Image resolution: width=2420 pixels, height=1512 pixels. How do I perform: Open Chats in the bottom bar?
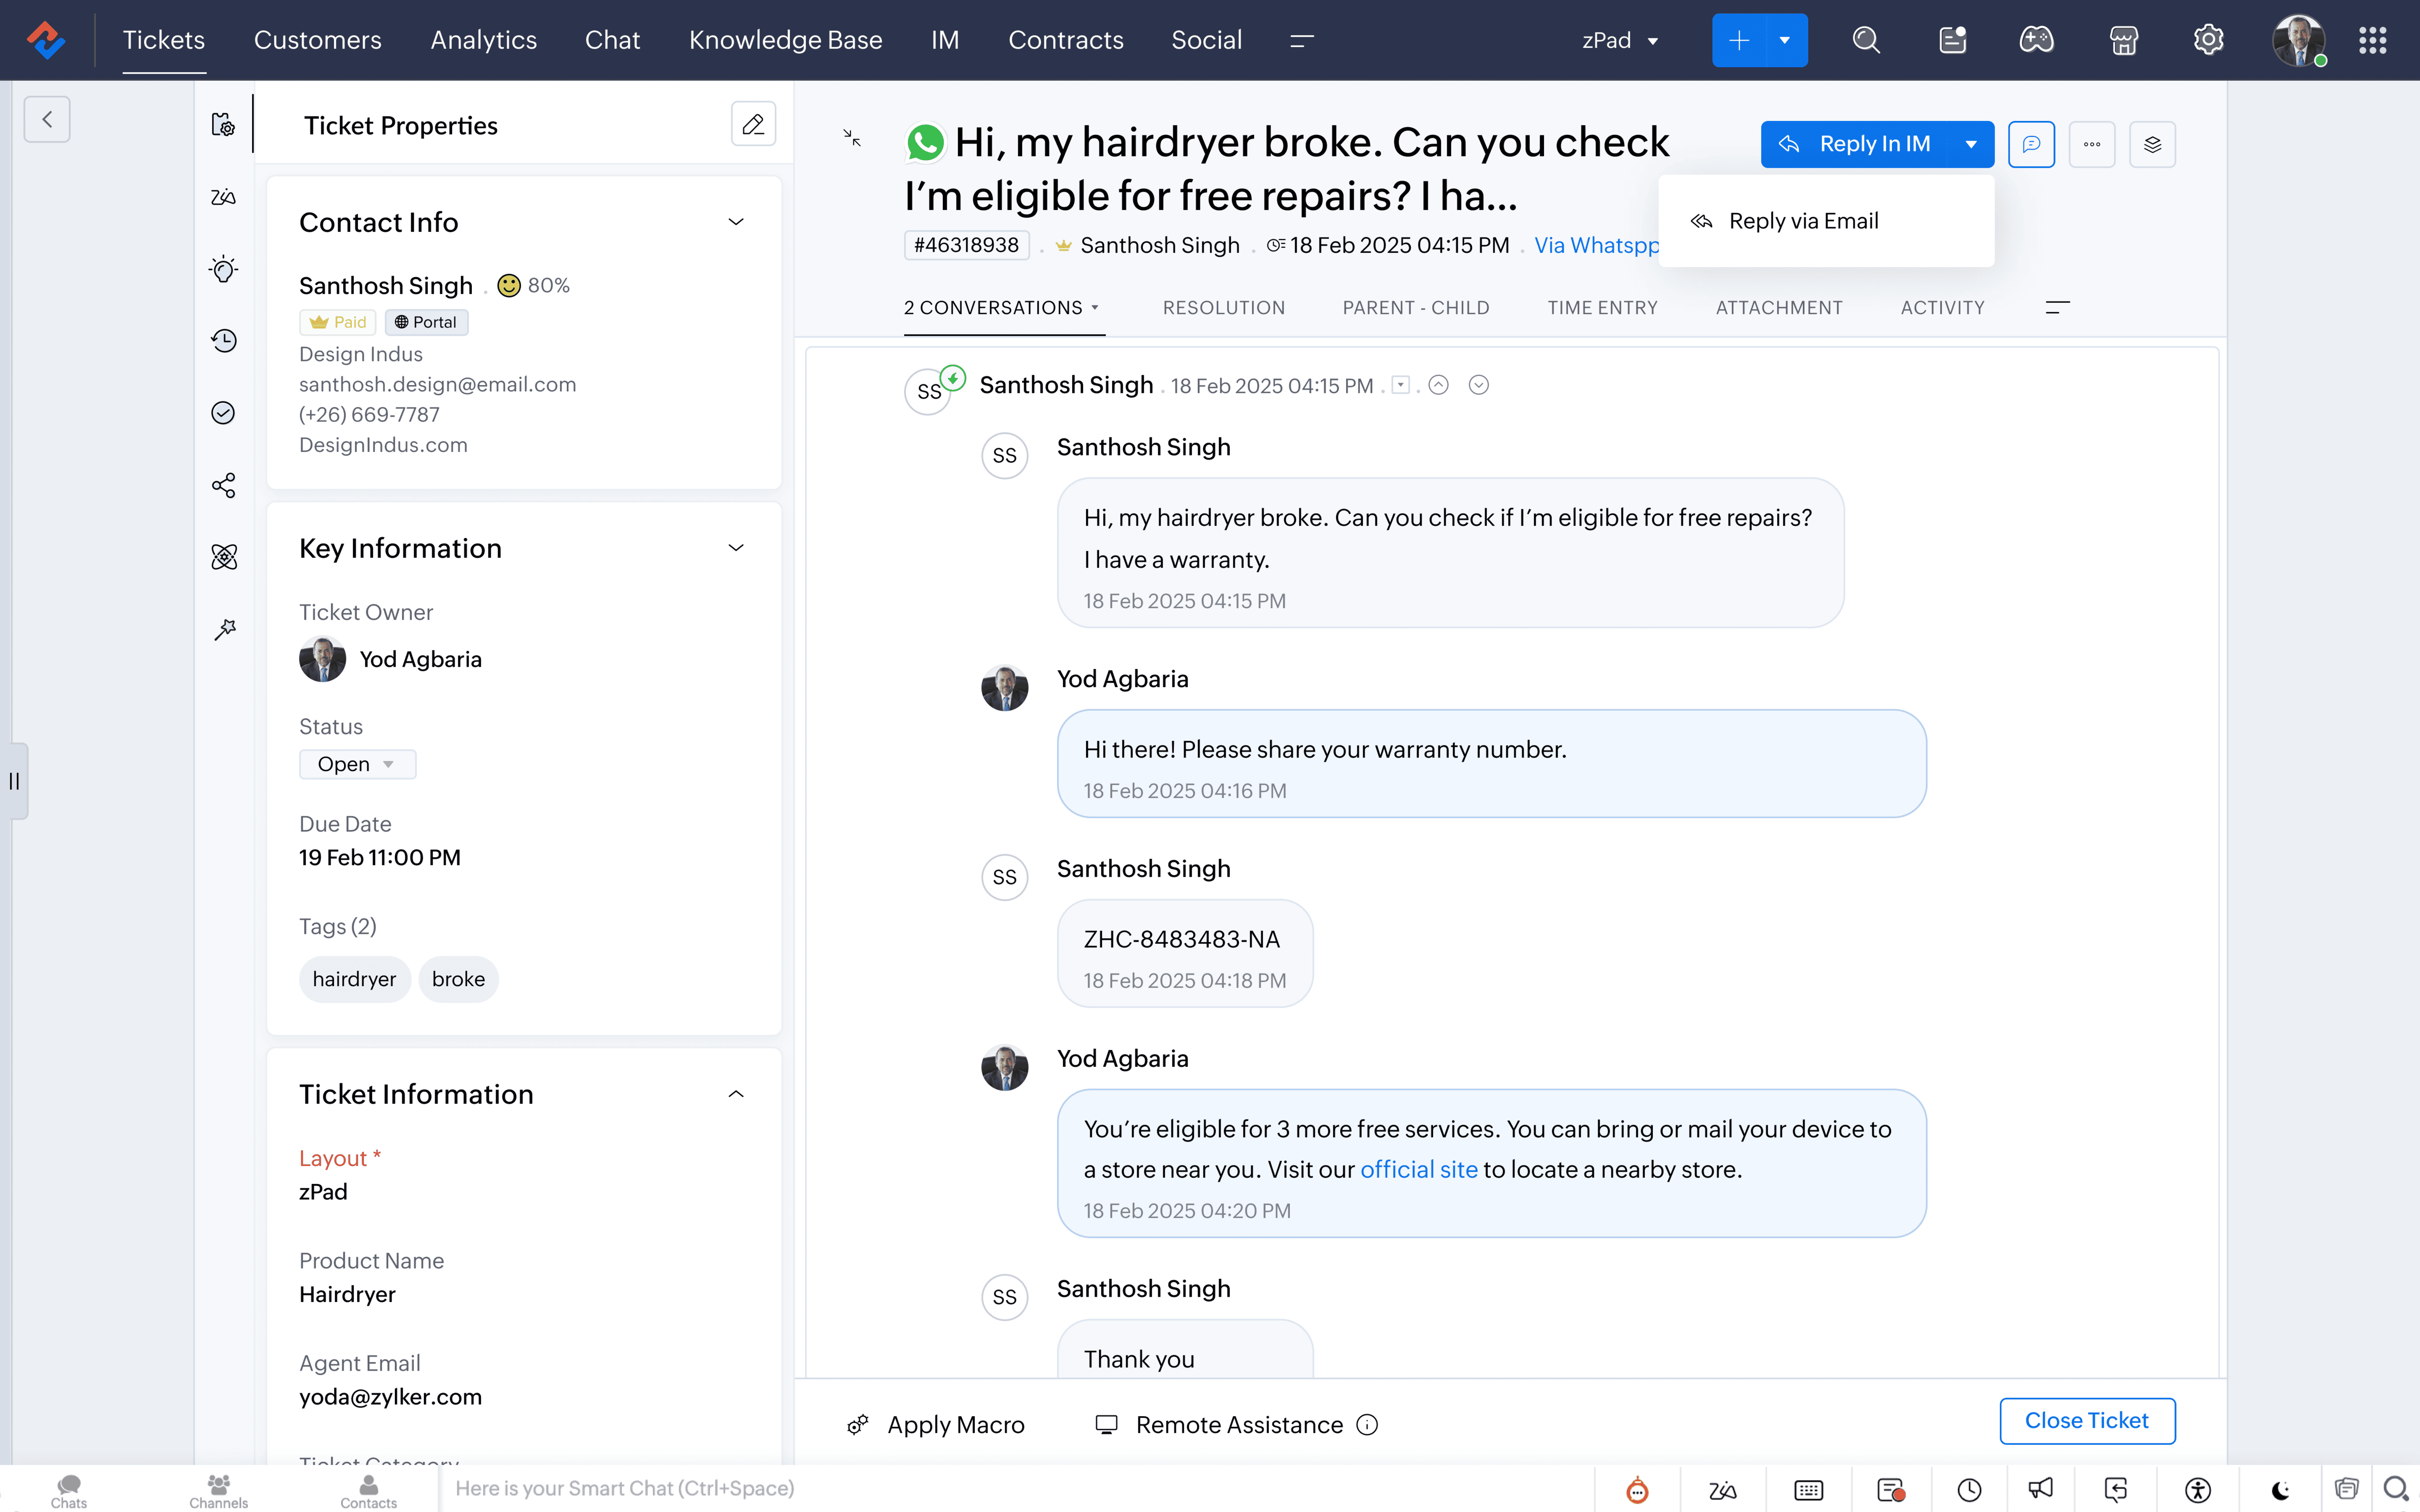pyautogui.click(x=69, y=1490)
